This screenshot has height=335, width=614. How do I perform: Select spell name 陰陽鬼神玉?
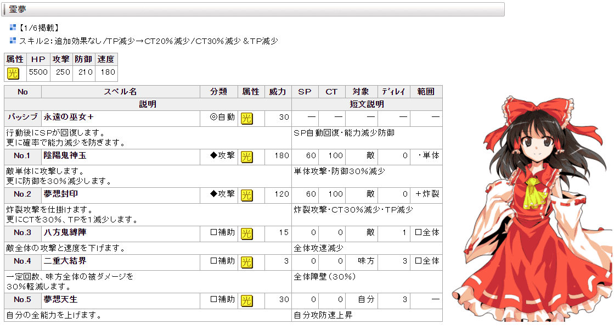[65, 155]
